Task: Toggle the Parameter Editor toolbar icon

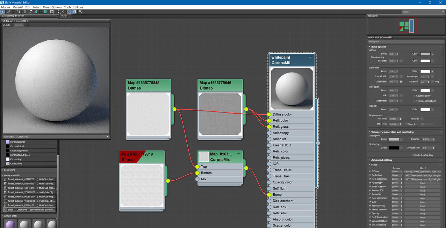Action: (x=74, y=12)
